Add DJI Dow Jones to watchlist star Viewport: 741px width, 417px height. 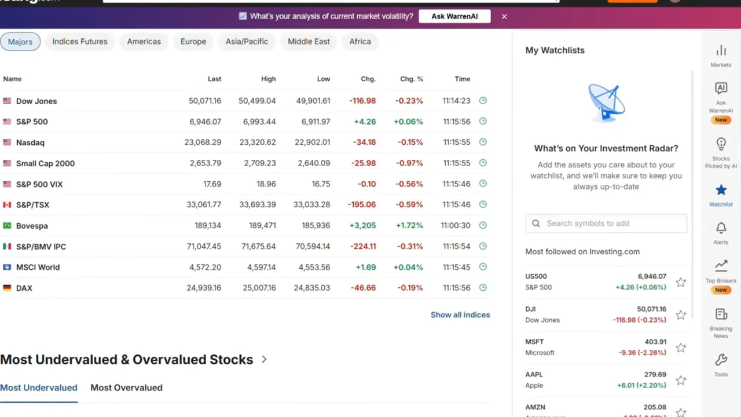pos(681,315)
